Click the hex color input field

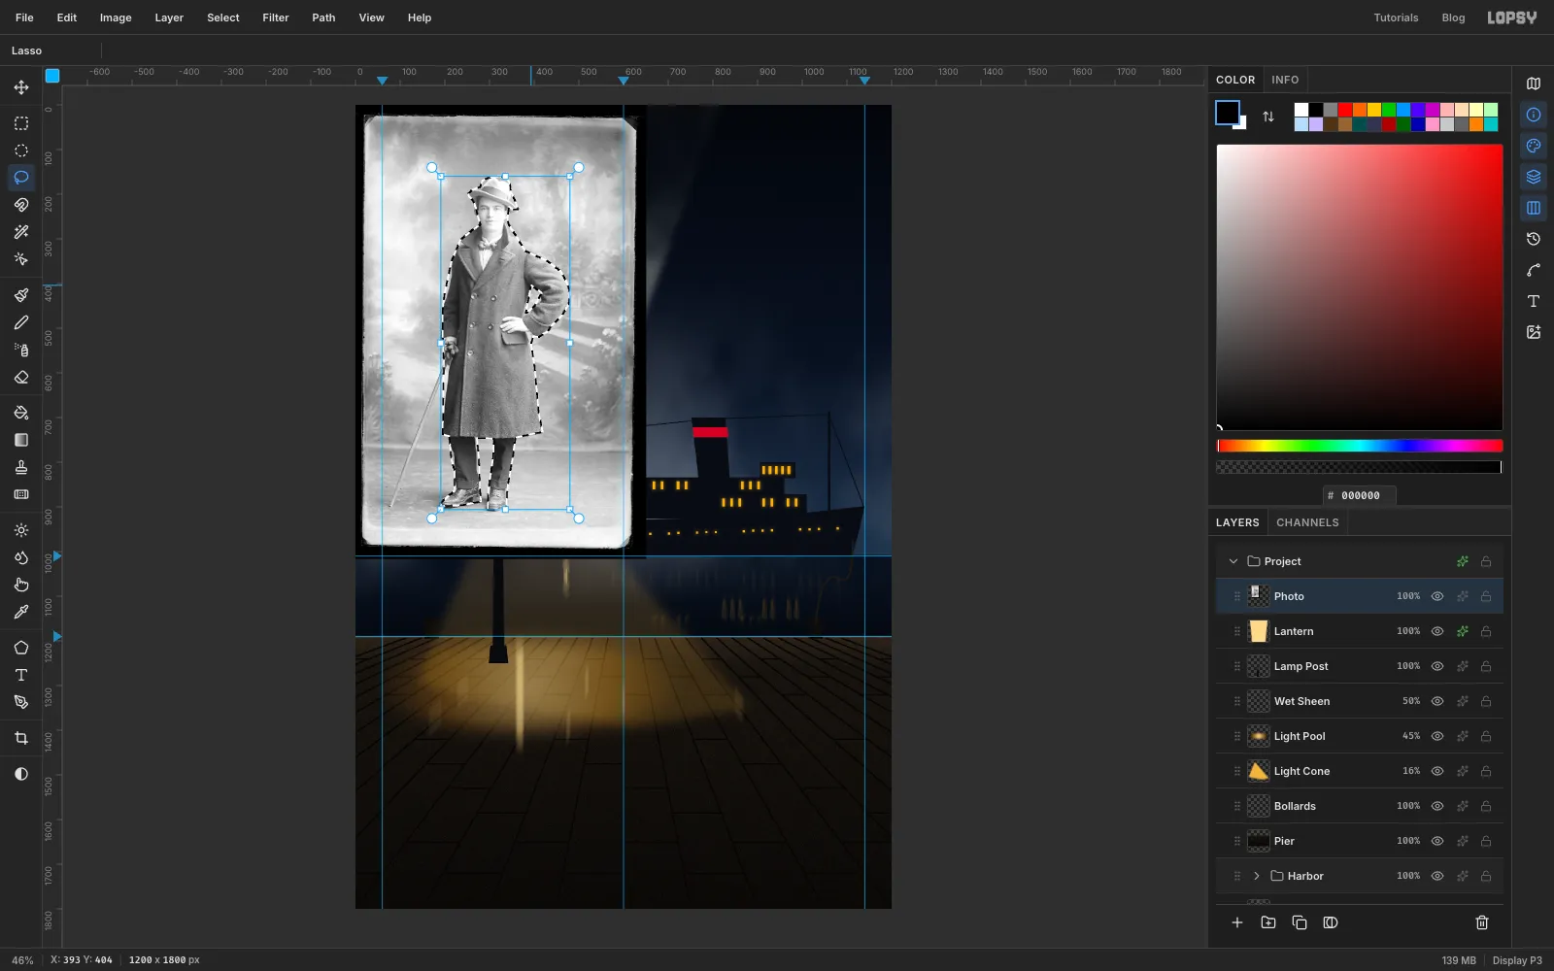[x=1360, y=495]
